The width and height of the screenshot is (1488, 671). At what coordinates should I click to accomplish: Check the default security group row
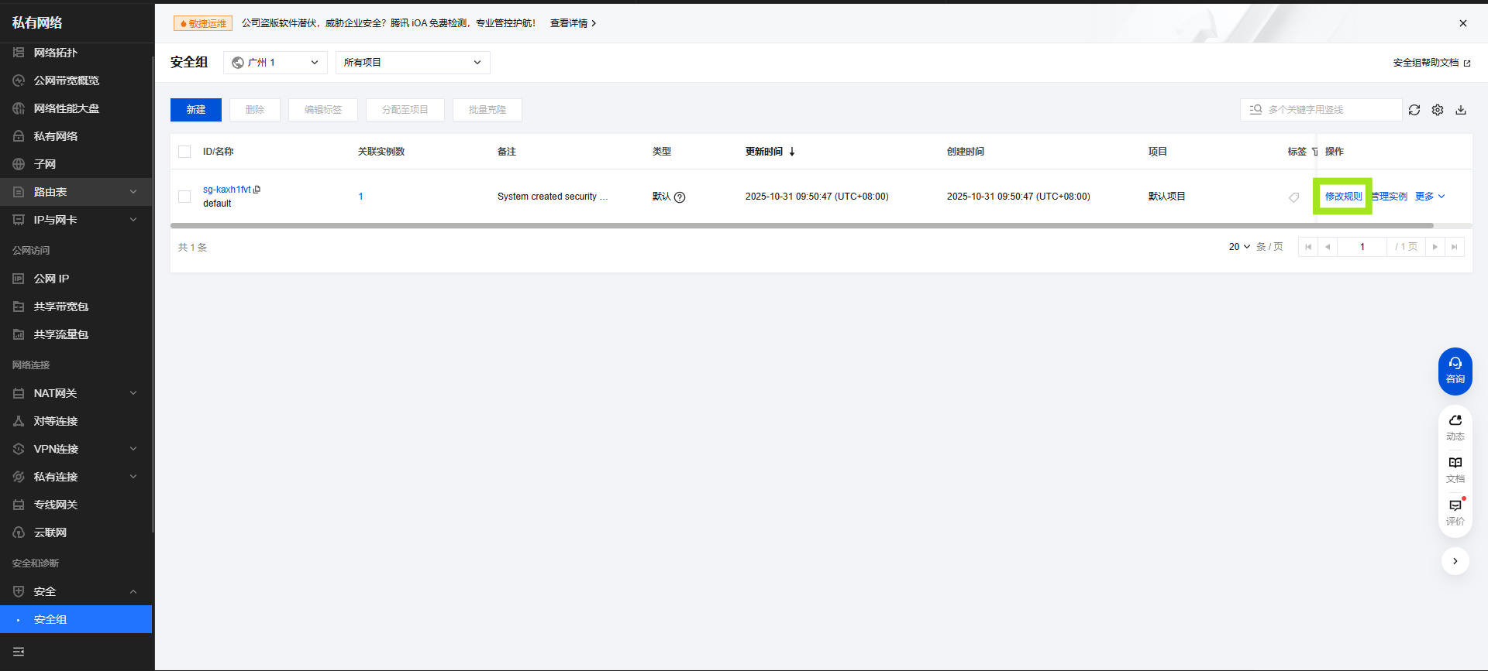184,197
